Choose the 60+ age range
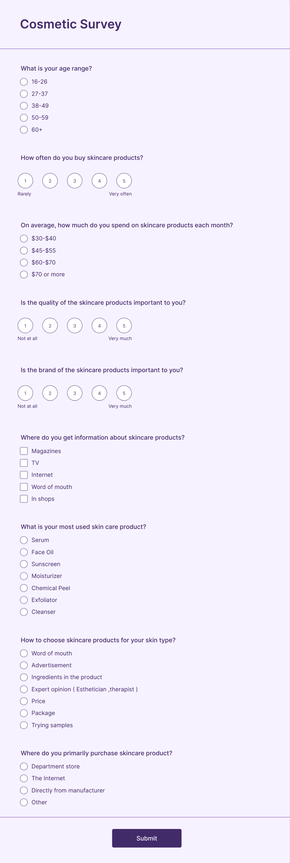 point(24,130)
